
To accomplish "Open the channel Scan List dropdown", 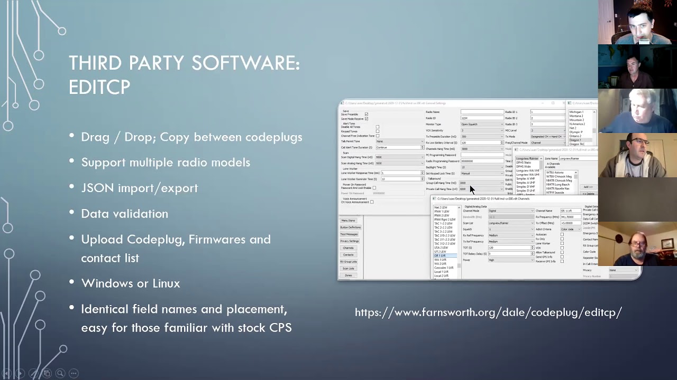I will click(511, 223).
